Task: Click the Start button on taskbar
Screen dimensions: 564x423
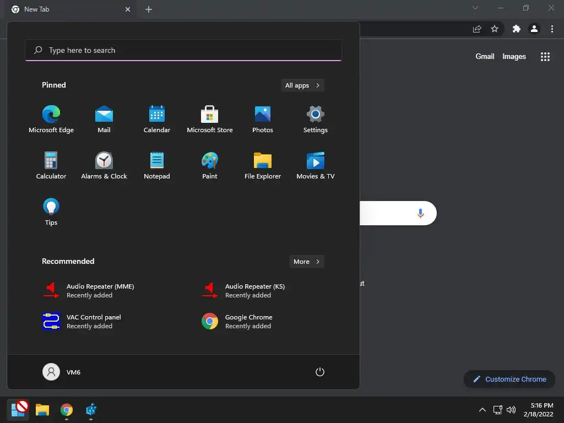Action: [x=18, y=410]
